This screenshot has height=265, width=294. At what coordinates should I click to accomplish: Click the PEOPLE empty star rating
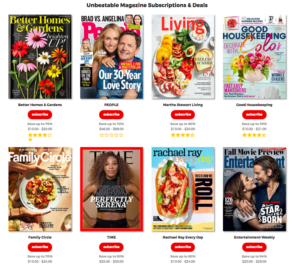(111, 135)
